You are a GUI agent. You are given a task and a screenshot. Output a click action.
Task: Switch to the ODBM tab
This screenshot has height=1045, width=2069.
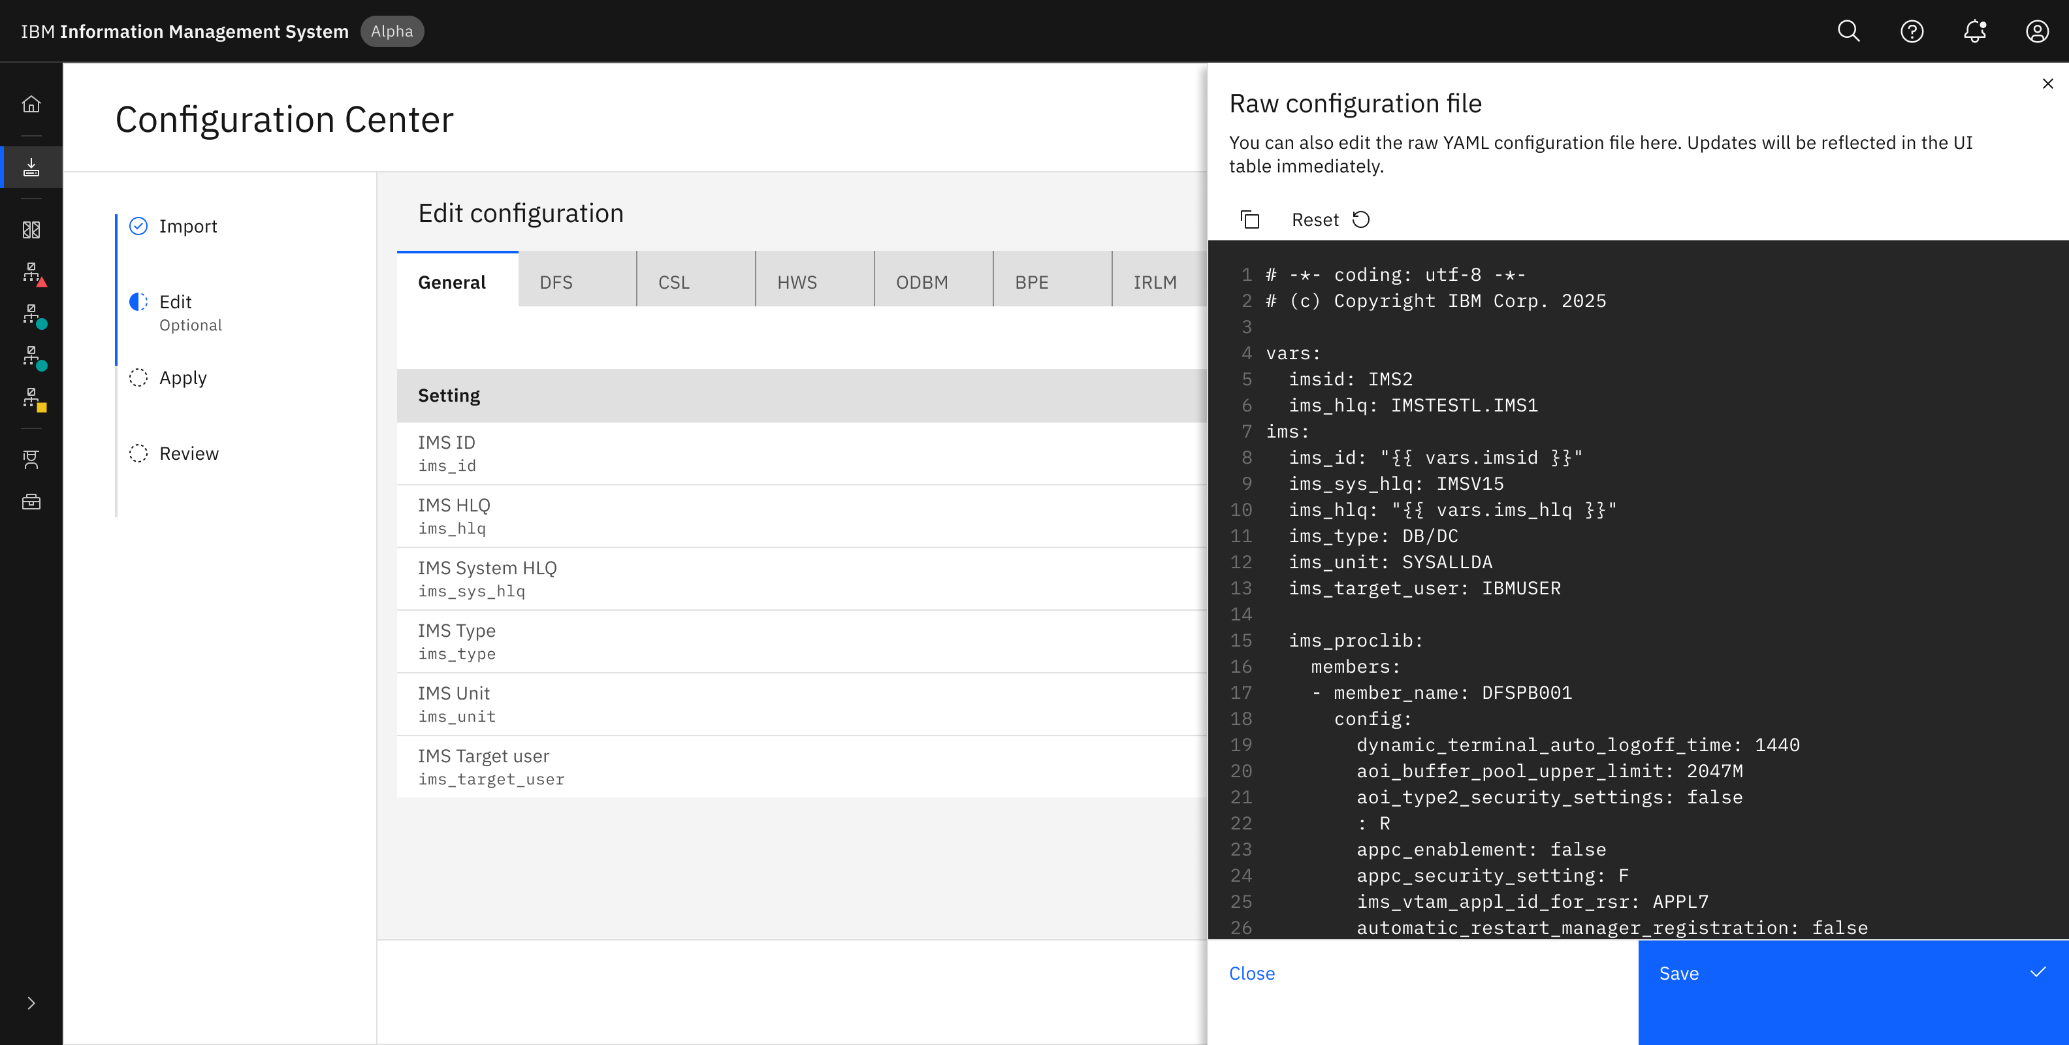[x=934, y=280]
